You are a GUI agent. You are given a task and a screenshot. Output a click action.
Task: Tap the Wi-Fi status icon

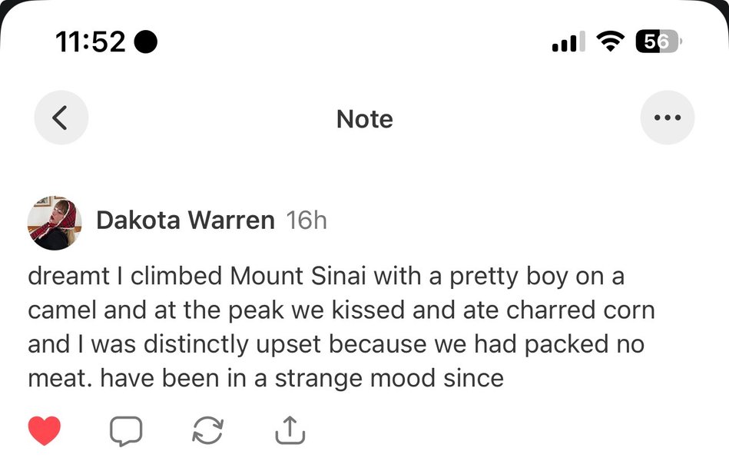coord(611,41)
